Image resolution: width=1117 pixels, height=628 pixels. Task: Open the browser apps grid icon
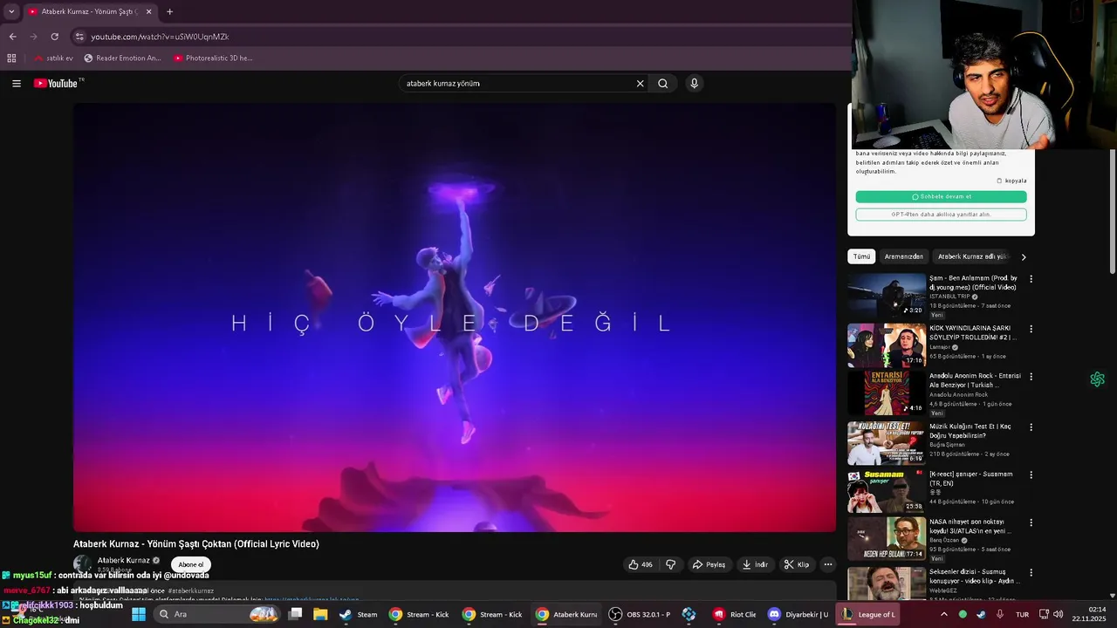pos(11,58)
